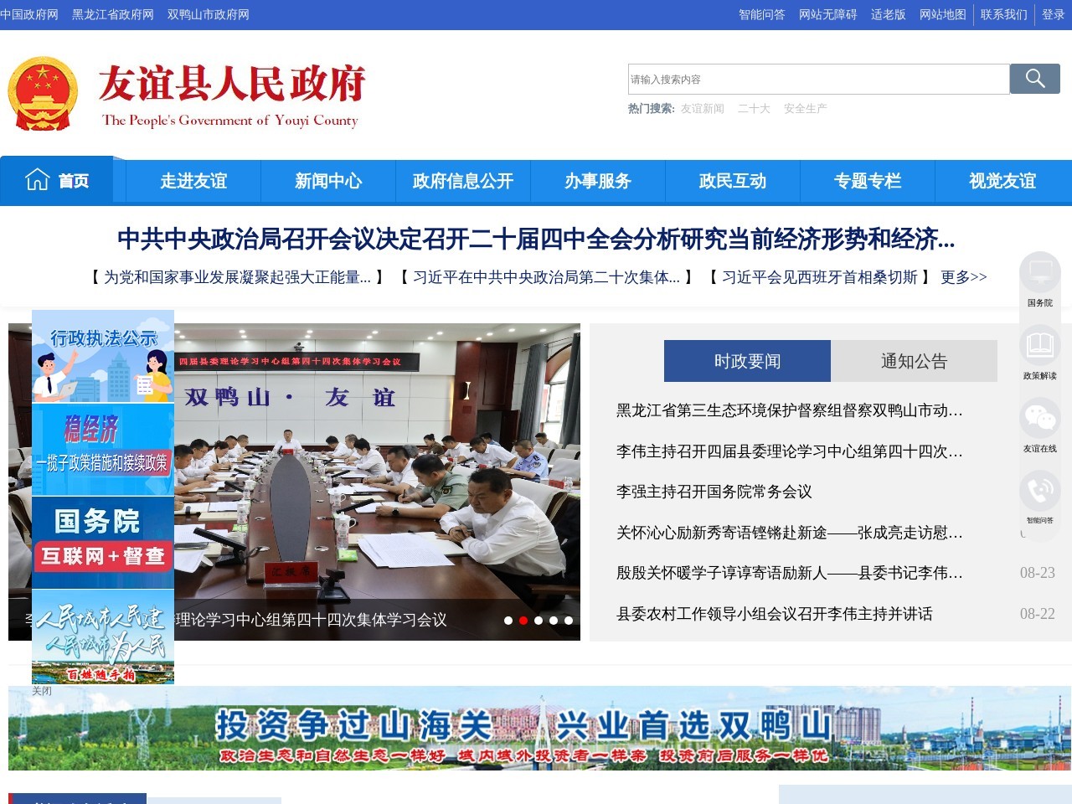The height and width of the screenshot is (804, 1072).
Task: Click 登录 to sign in
Action: click(x=1052, y=14)
